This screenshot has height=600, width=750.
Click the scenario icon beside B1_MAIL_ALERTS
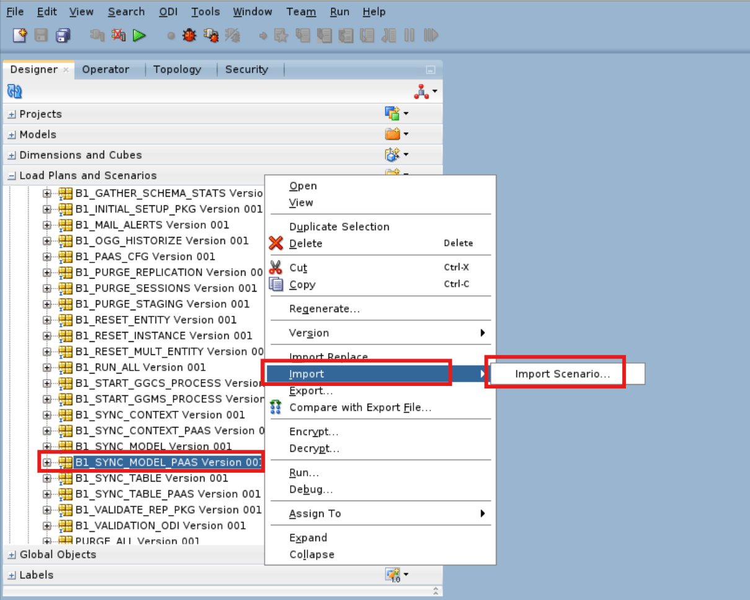[x=66, y=225]
